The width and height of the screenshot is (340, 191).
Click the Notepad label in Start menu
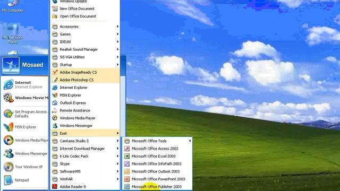pos(22,180)
